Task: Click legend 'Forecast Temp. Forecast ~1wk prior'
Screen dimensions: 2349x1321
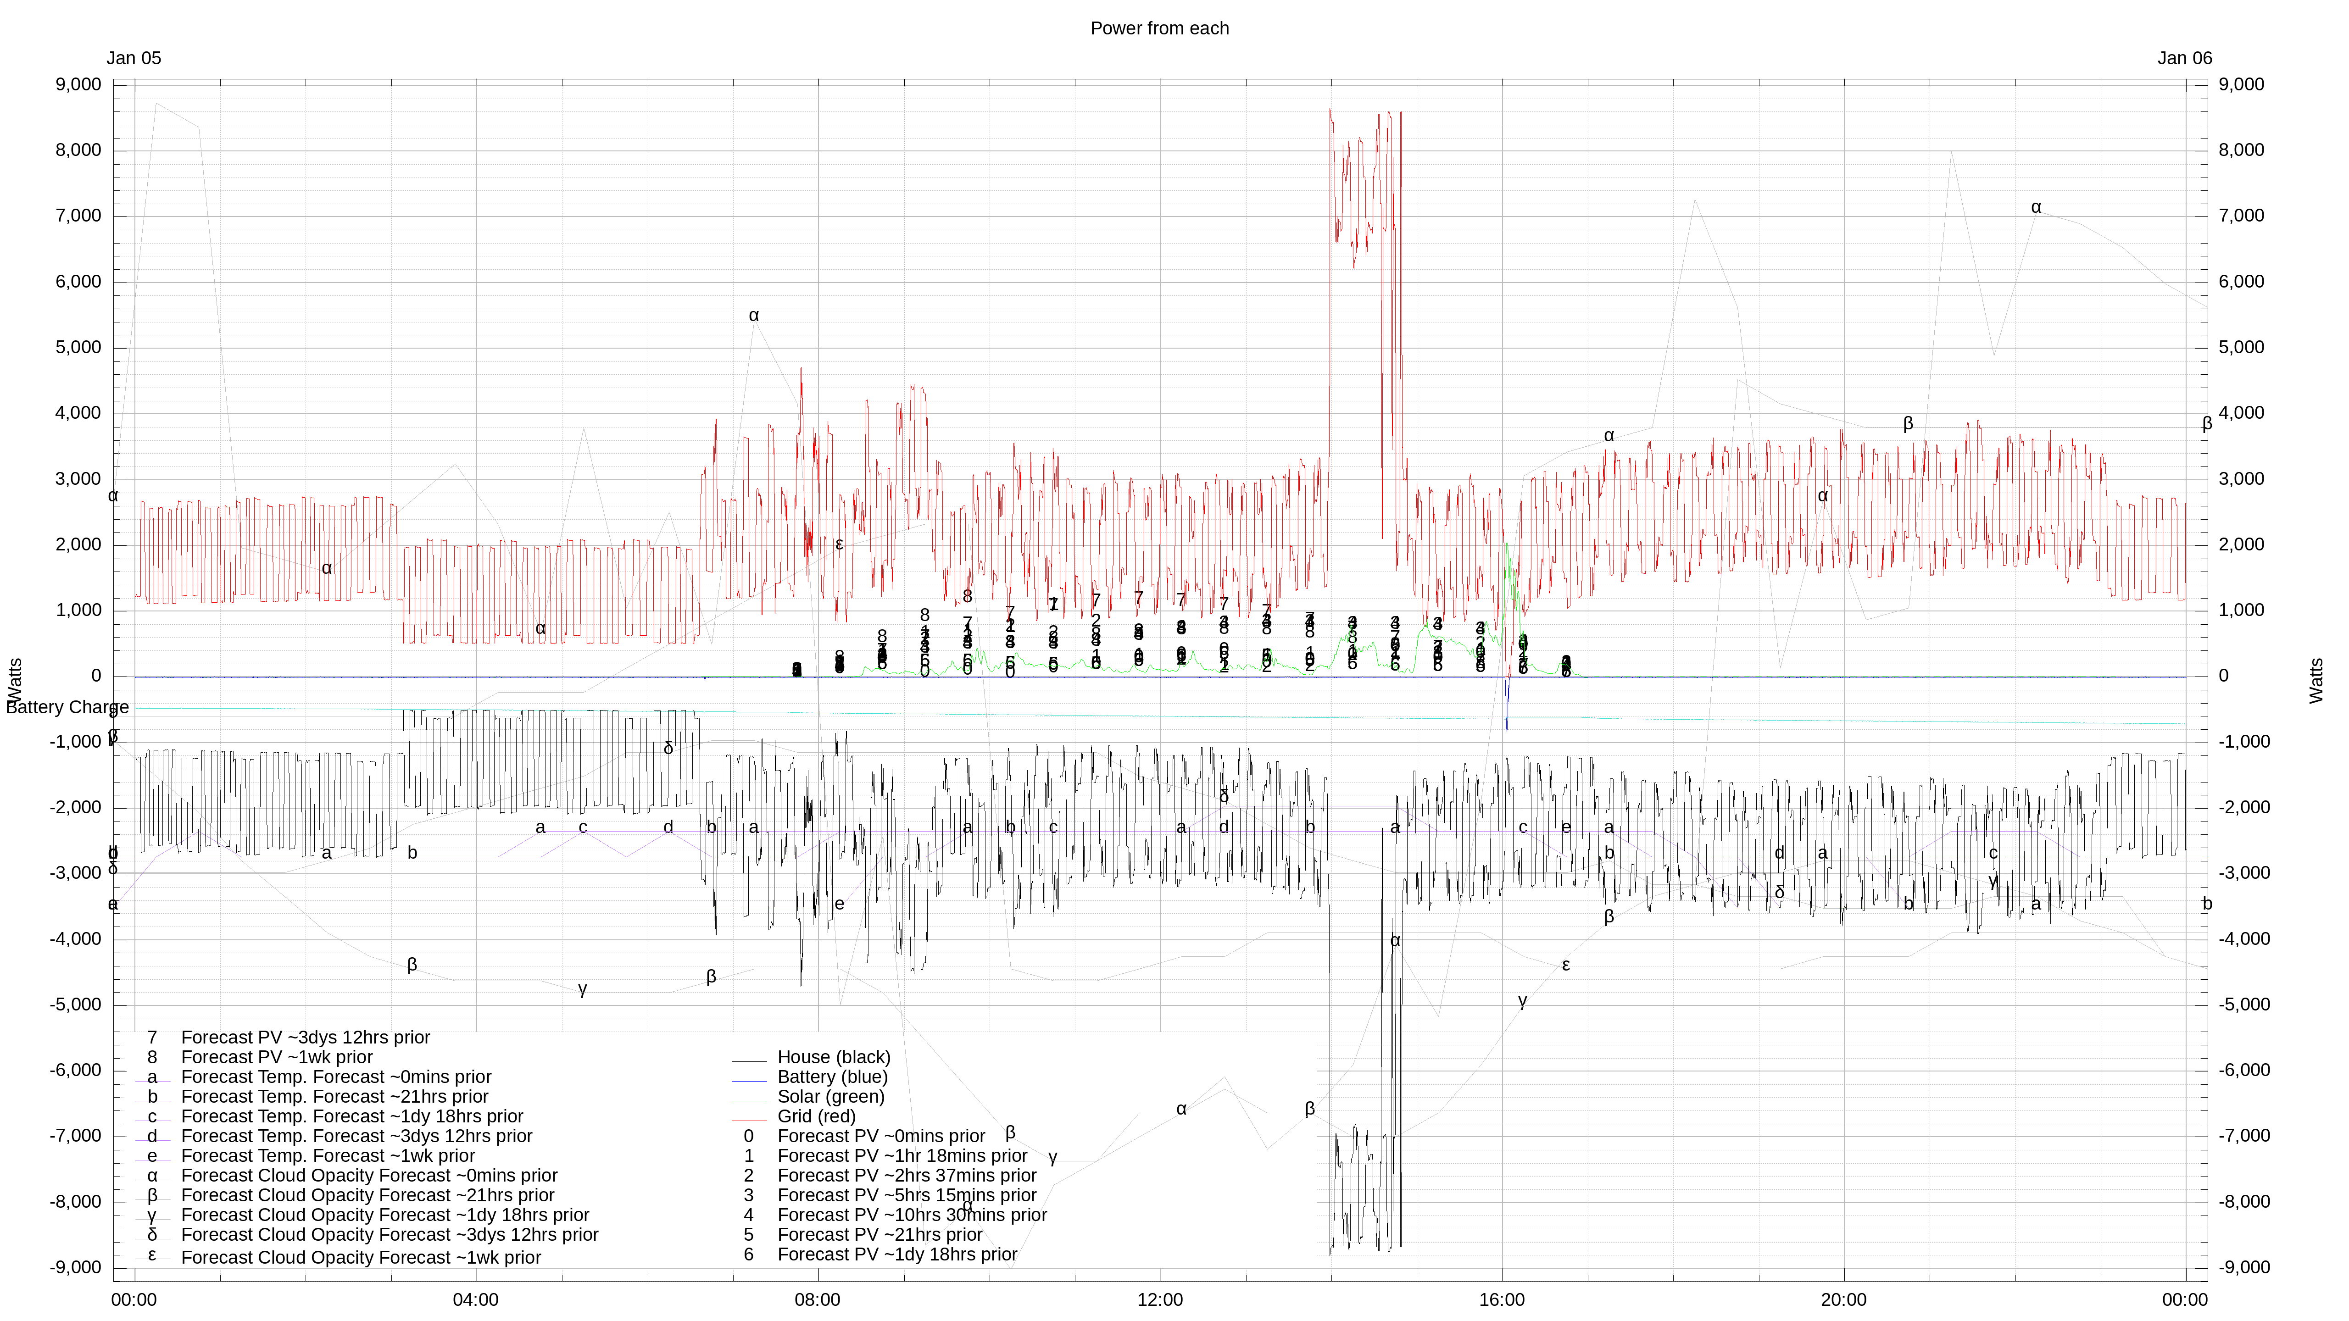Action: (x=328, y=1156)
